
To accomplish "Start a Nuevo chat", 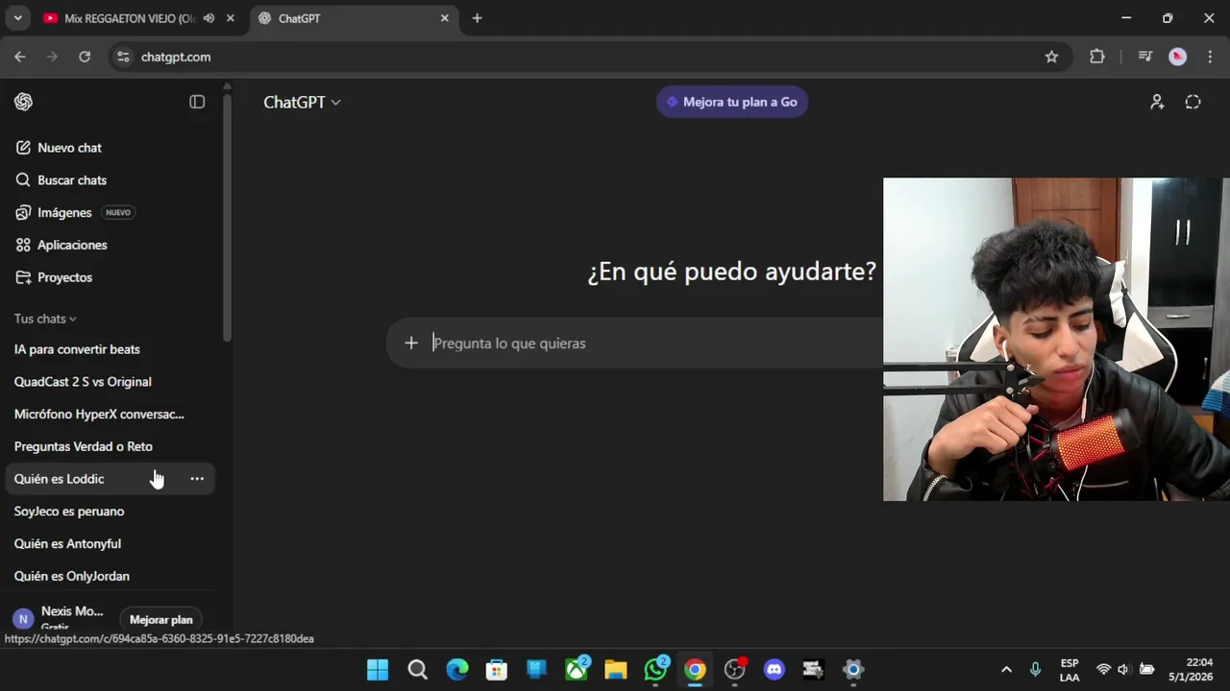I will (x=111, y=148).
